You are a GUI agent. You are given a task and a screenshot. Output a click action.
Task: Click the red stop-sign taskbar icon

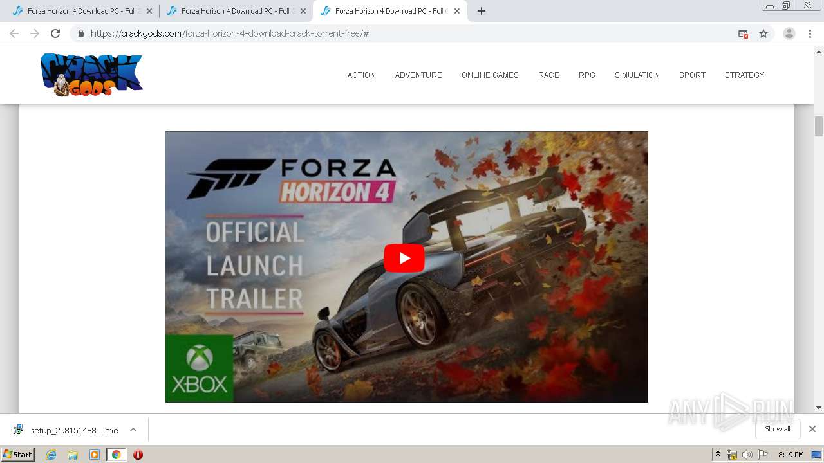tap(138, 455)
